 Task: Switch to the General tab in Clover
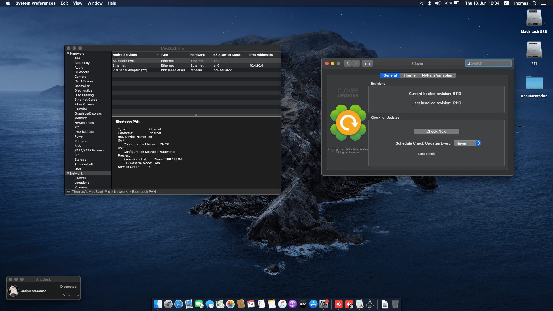point(390,75)
